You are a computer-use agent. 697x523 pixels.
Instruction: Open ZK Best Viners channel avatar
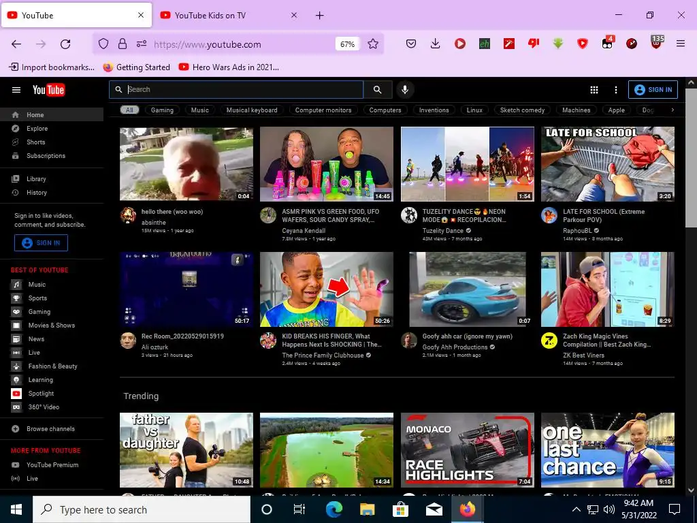coord(549,340)
